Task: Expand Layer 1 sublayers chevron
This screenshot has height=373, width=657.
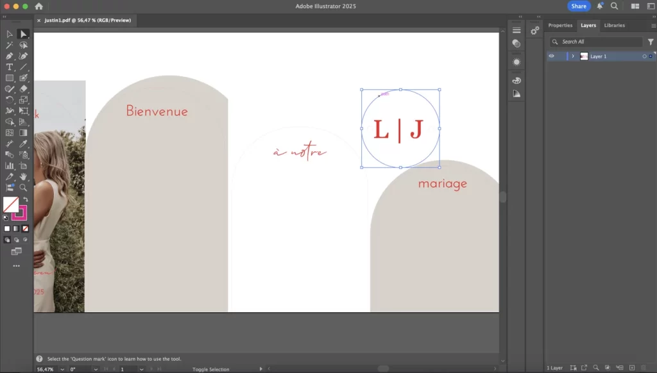Action: click(x=573, y=56)
